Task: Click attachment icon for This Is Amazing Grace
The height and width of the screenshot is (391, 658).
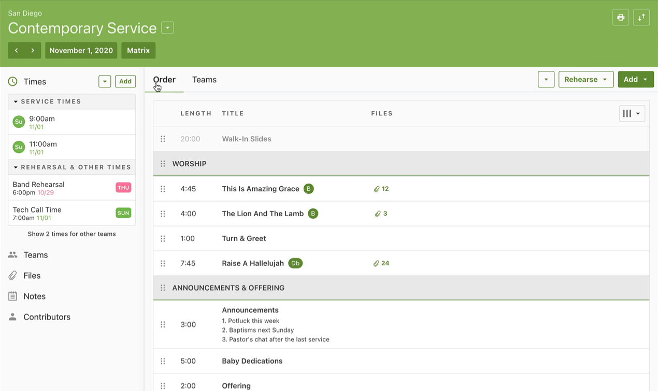Action: coord(377,189)
